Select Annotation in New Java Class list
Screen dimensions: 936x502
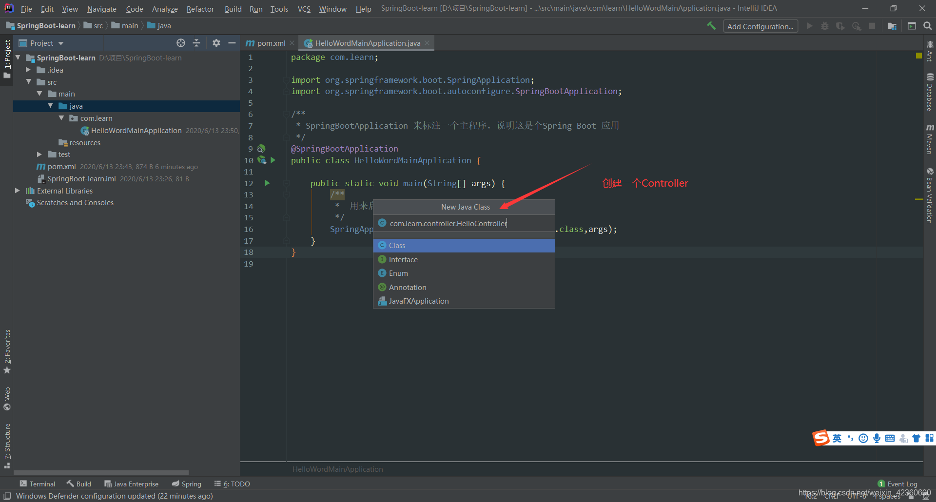click(464, 287)
